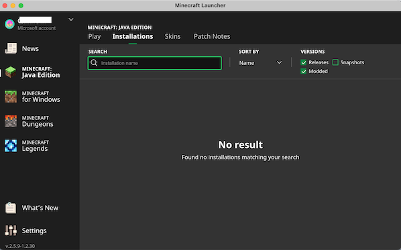Screen dimensions: 401x250
Task: Select Minecraft: Java Edition sidebar label
Action: point(41,72)
